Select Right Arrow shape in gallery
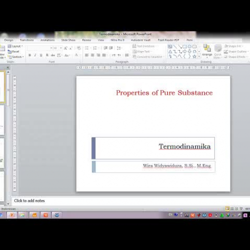Viewport: 250px width, 250px height. point(184,51)
